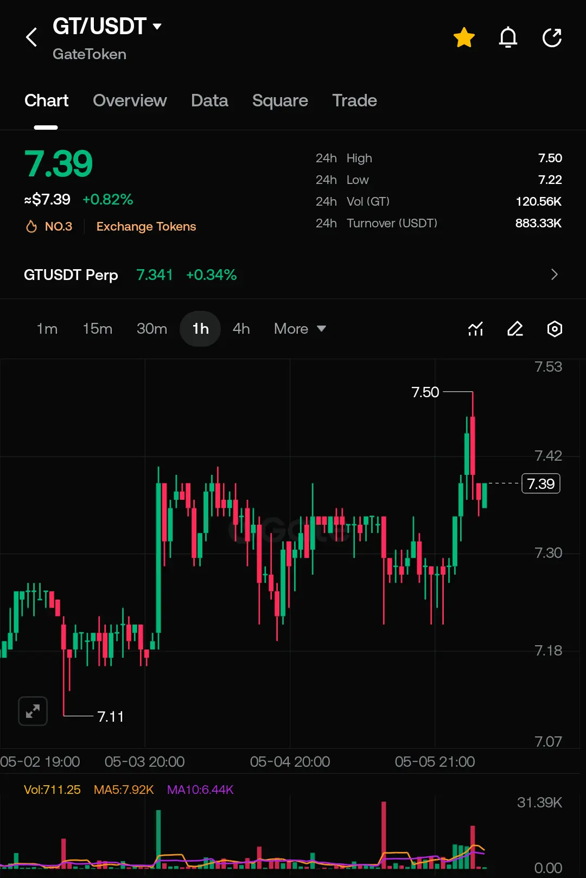The height and width of the screenshot is (878, 586).
Task: Open the Trade tab
Action: click(x=354, y=101)
